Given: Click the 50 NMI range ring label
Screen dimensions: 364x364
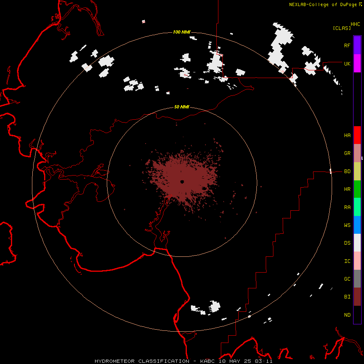Looking at the screenshot, I should pyautogui.click(x=182, y=107).
